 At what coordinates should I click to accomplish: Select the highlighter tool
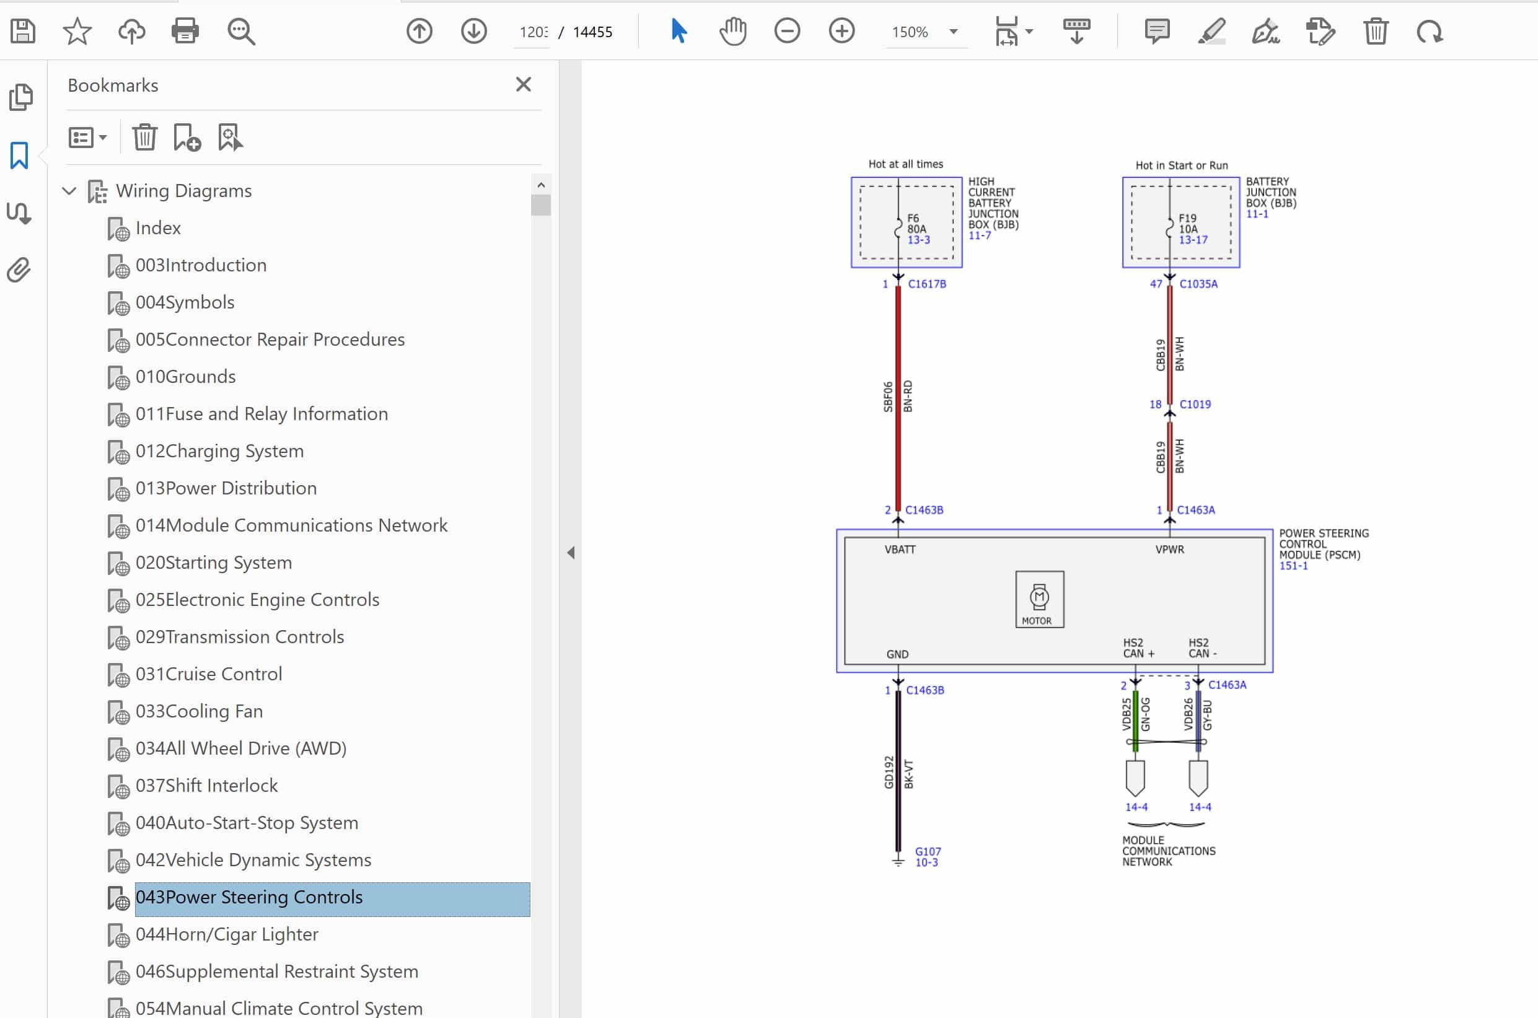point(1211,31)
